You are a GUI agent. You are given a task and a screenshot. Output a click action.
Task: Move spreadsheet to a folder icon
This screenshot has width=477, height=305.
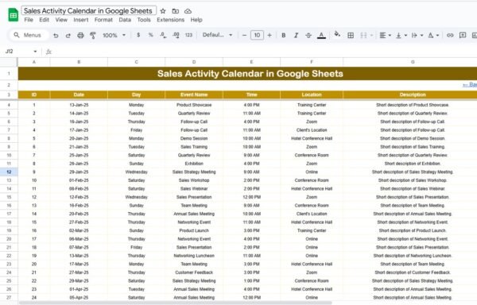tap(175, 11)
